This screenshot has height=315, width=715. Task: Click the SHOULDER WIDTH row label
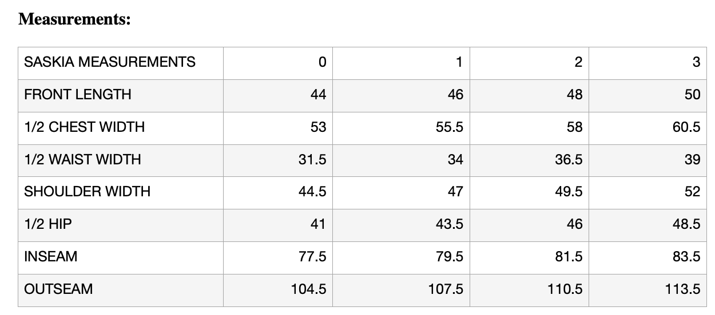coord(87,192)
